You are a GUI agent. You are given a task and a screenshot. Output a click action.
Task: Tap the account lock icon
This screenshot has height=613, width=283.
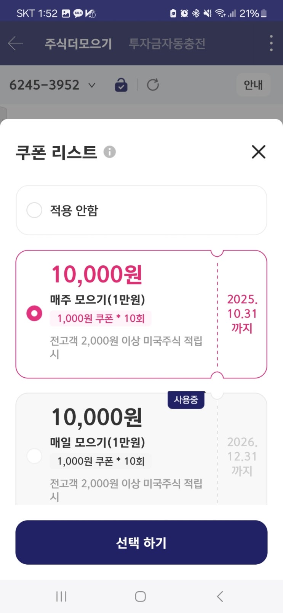(121, 85)
